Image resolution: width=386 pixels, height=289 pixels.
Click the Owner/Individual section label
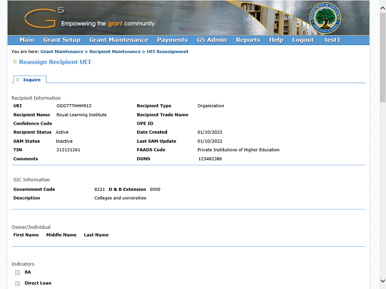pos(31,227)
